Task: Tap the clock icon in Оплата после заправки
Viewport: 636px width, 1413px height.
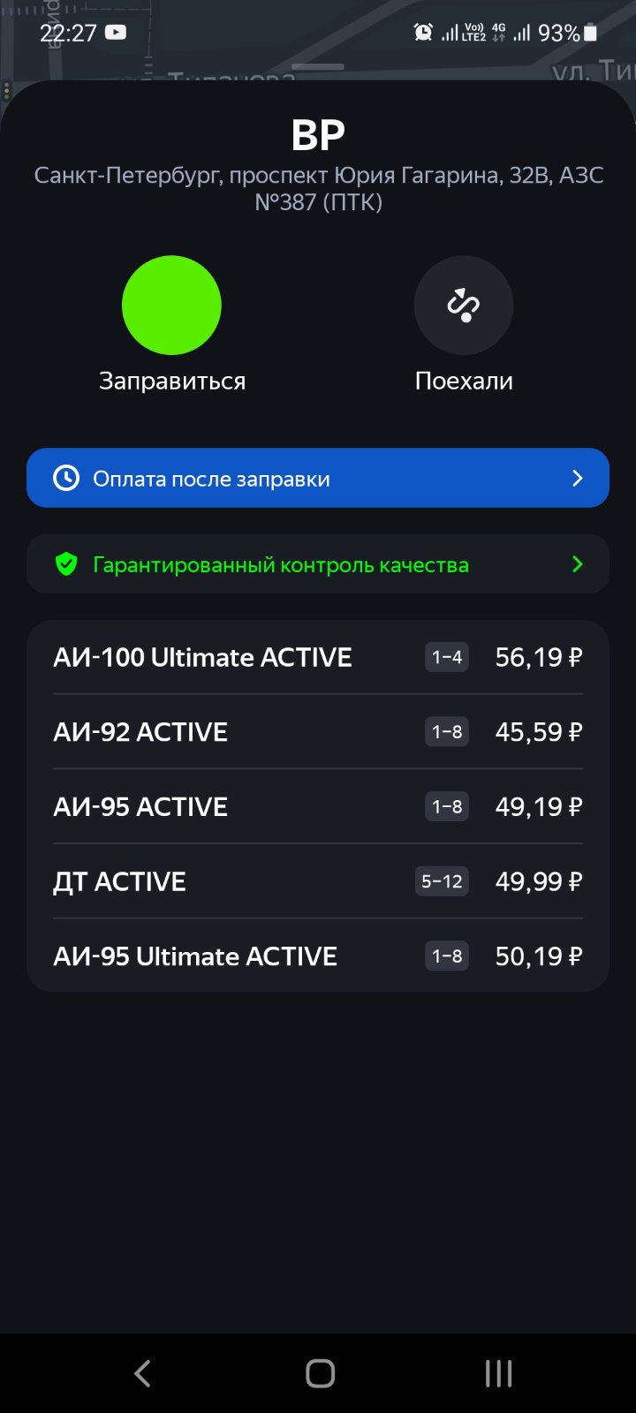Action: coord(66,478)
